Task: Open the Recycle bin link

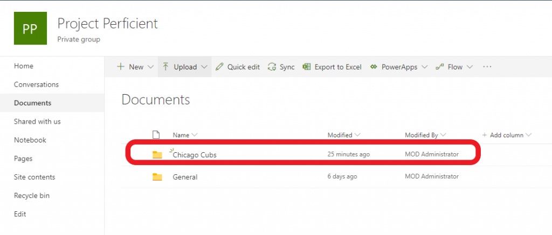Action: pyautogui.click(x=32, y=196)
